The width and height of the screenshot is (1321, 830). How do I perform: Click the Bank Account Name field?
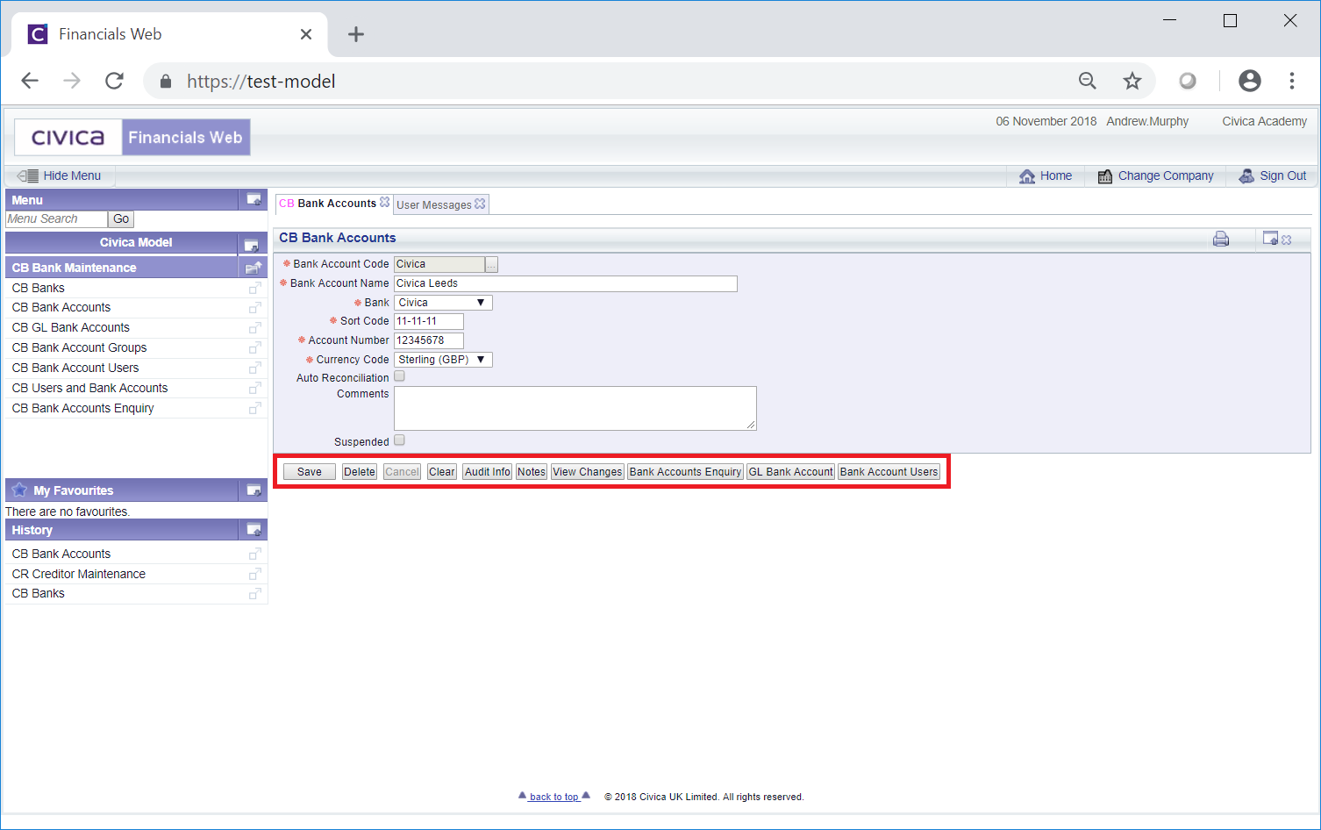[x=566, y=283]
